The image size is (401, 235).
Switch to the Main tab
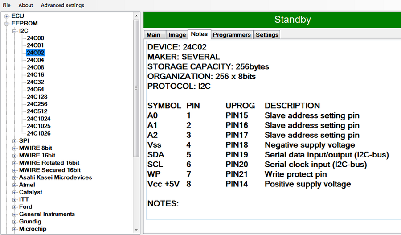pos(153,35)
